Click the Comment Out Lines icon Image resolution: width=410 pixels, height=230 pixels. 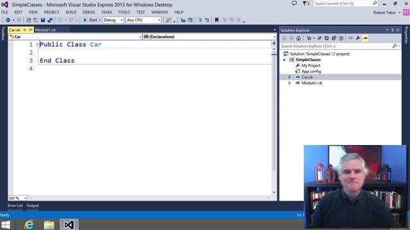click(x=200, y=20)
